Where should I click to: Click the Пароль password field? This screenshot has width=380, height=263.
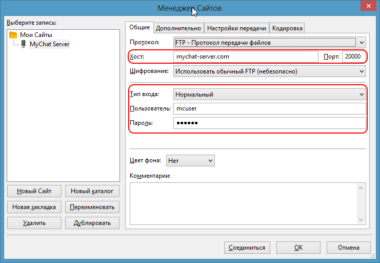tap(270, 123)
